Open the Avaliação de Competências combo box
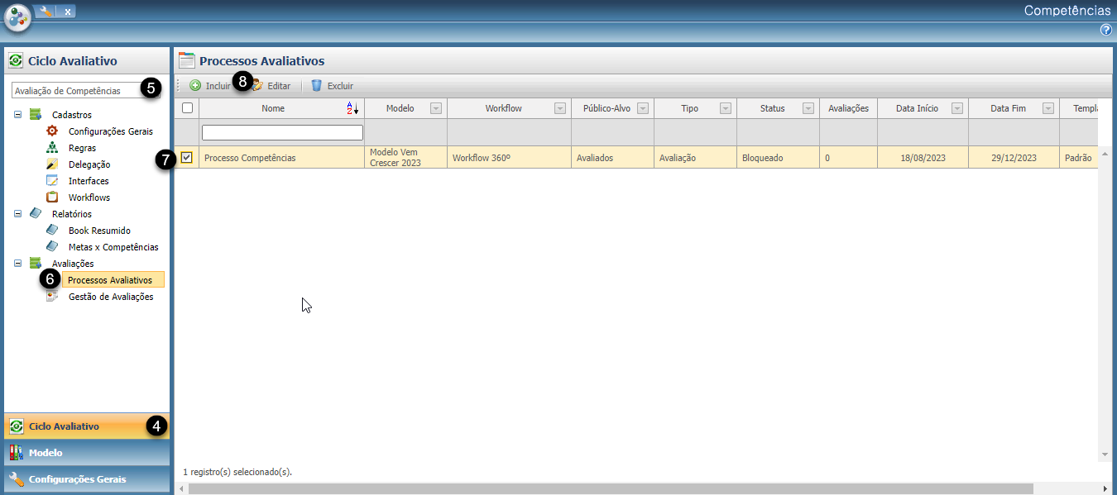 86,91
